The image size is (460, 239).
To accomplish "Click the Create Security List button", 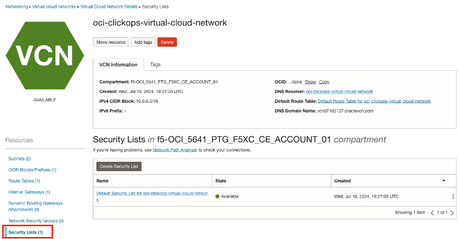I will (119, 166).
